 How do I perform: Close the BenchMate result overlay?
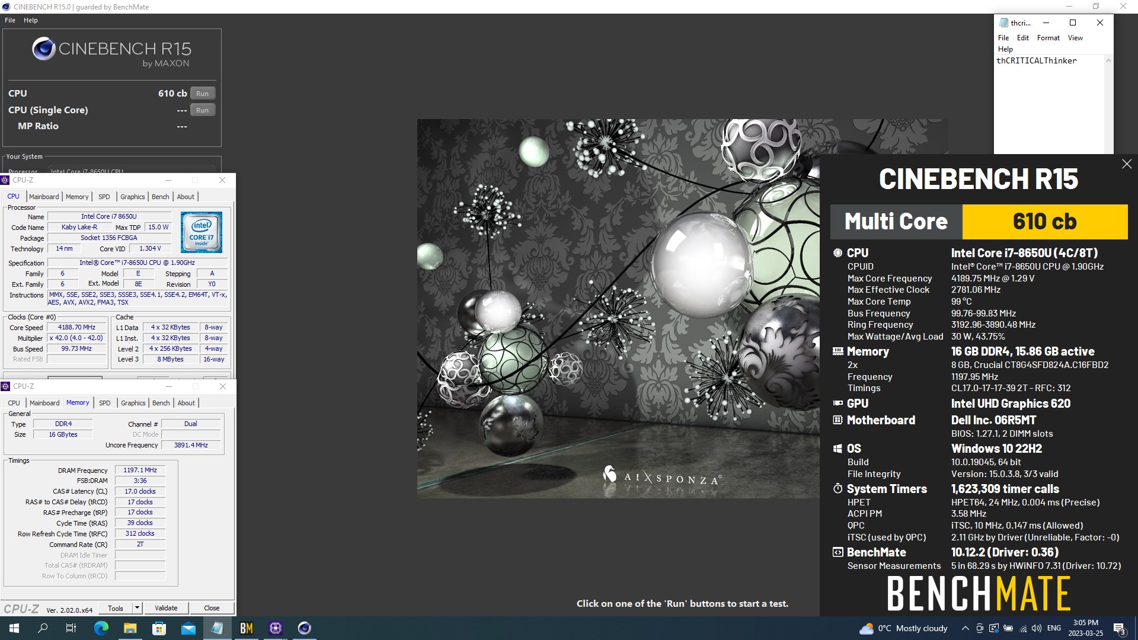coord(1127,164)
